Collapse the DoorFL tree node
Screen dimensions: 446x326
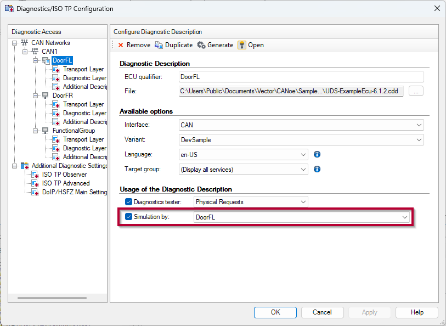[35, 60]
